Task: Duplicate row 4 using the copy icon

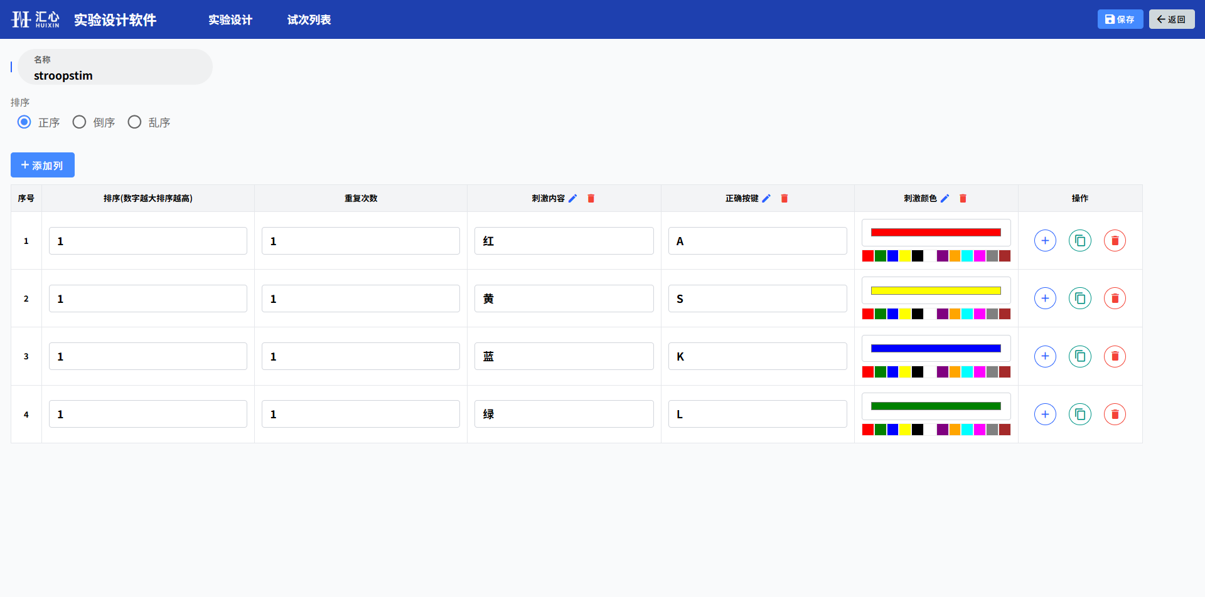Action: (1079, 414)
